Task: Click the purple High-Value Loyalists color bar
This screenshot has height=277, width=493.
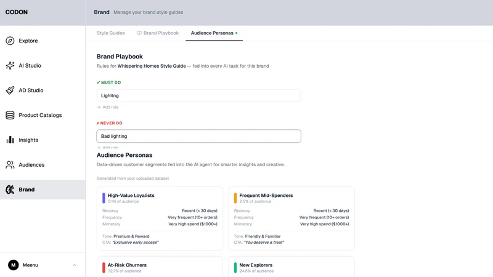Action: coord(104,198)
